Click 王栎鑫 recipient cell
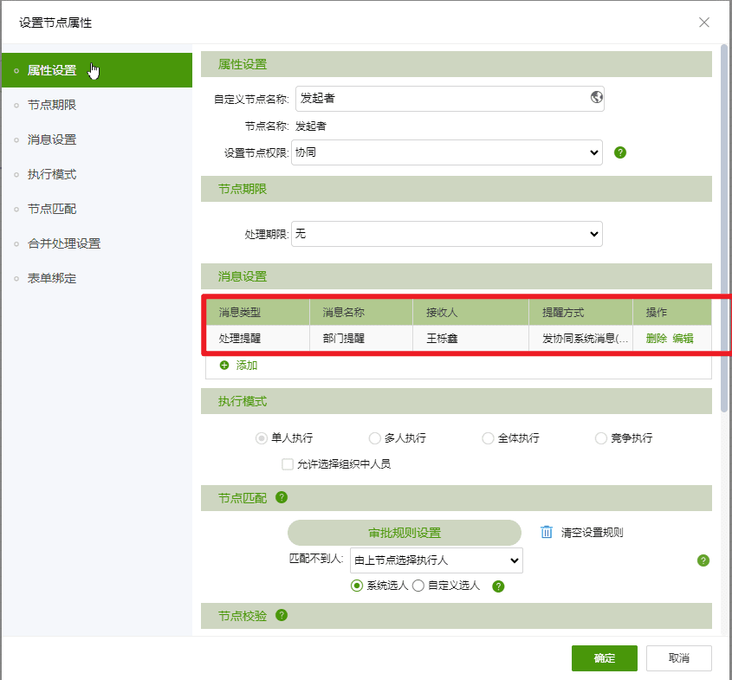 point(470,338)
